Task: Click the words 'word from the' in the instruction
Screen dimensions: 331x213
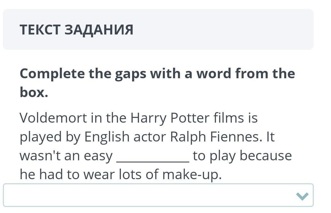Action: point(246,74)
